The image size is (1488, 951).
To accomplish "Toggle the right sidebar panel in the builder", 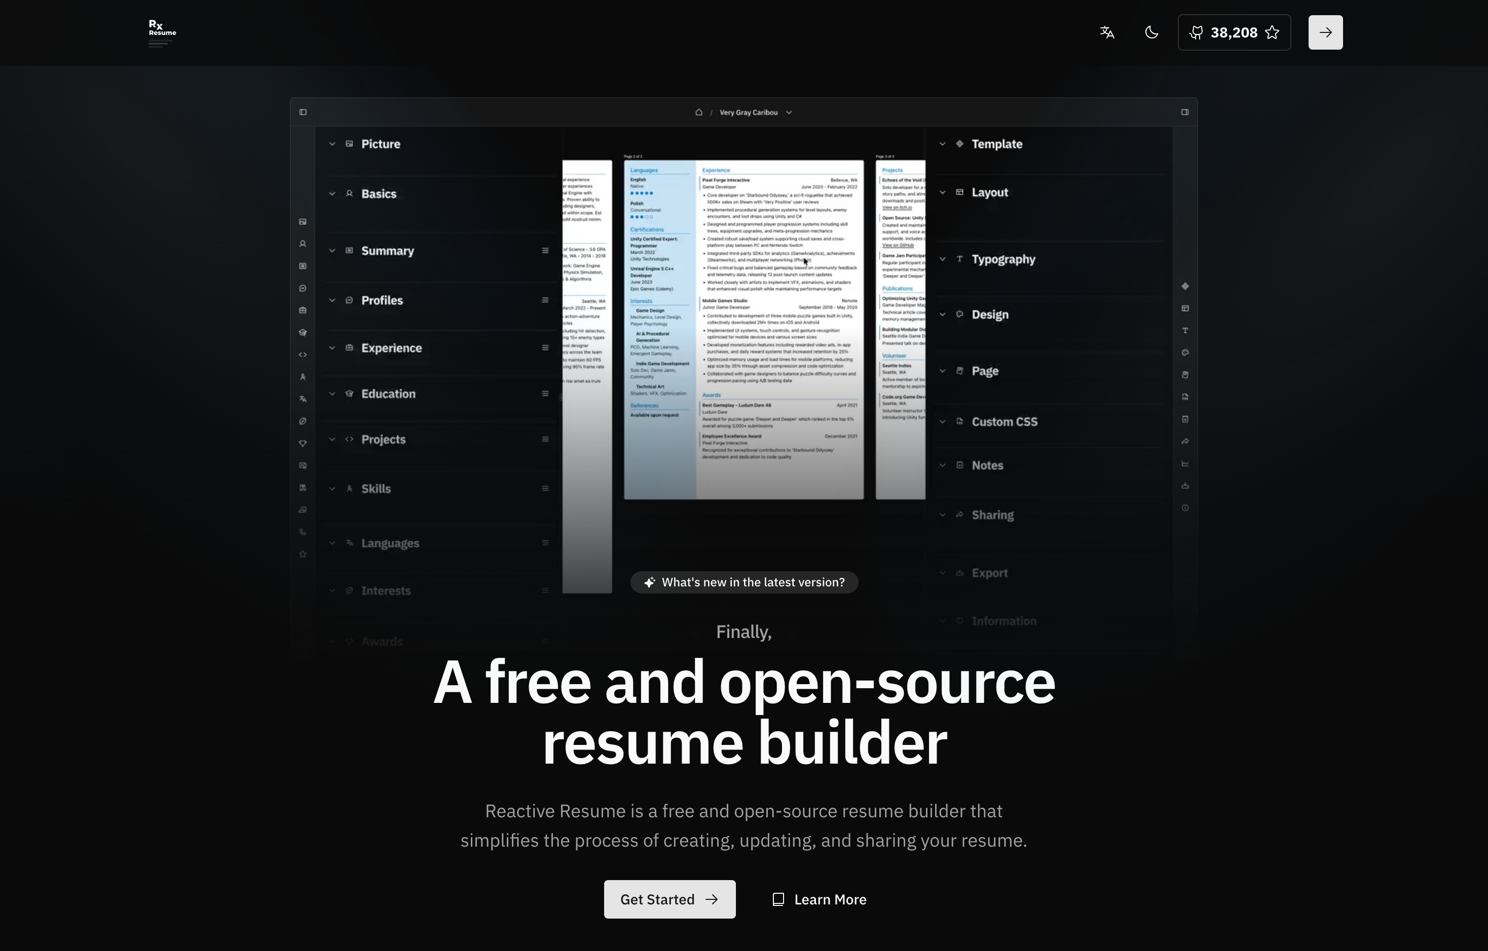I will tap(1184, 112).
